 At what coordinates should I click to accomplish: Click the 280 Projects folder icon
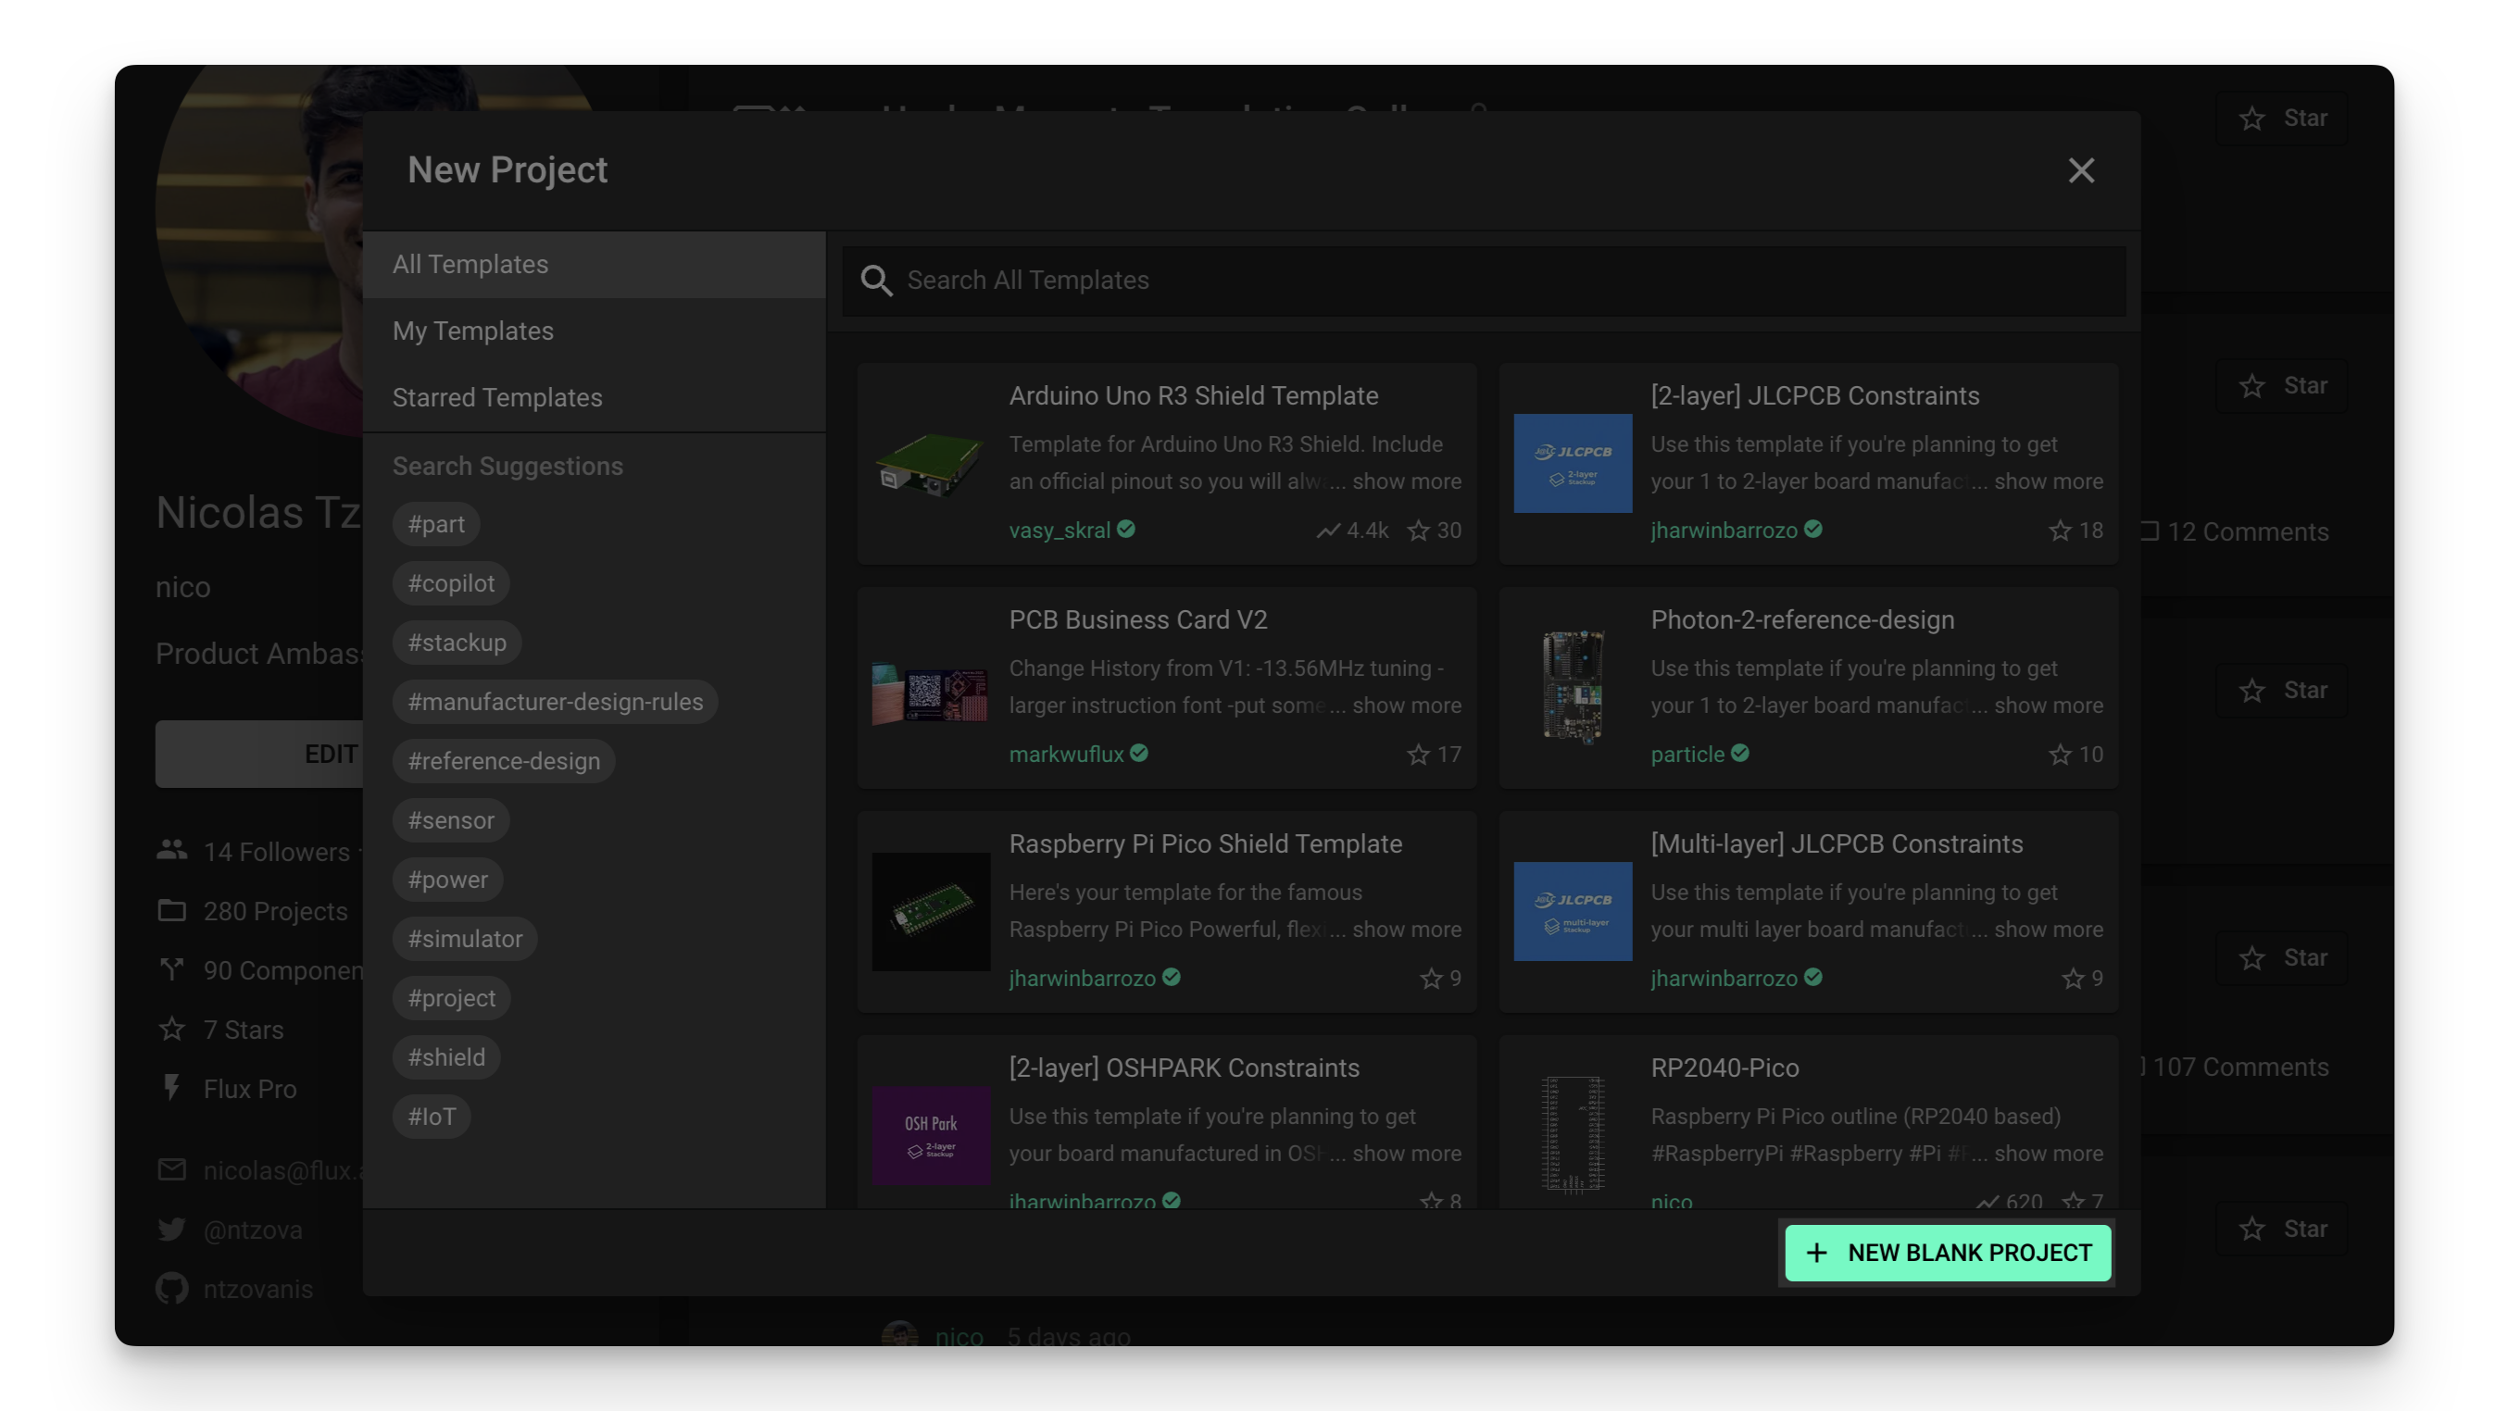point(171,910)
